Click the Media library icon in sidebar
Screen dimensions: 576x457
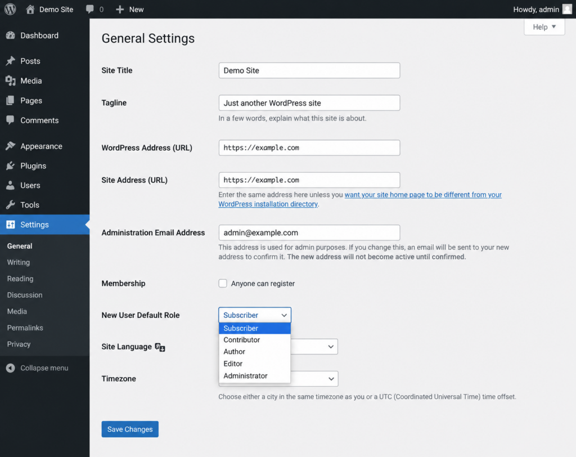pos(10,80)
